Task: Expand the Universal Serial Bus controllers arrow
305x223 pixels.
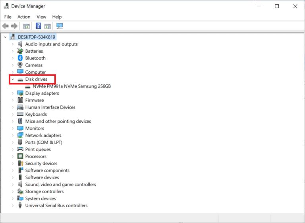Action: click(13, 205)
